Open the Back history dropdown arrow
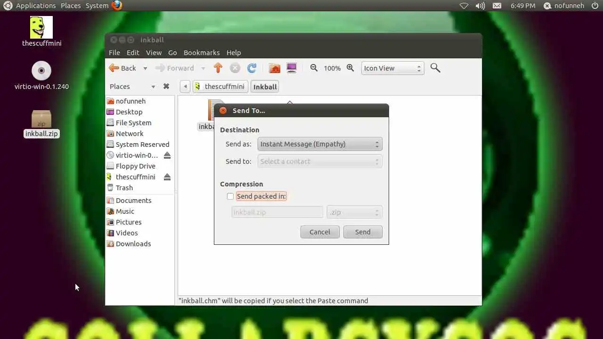Screen dimensions: 603x339 click(x=145, y=68)
